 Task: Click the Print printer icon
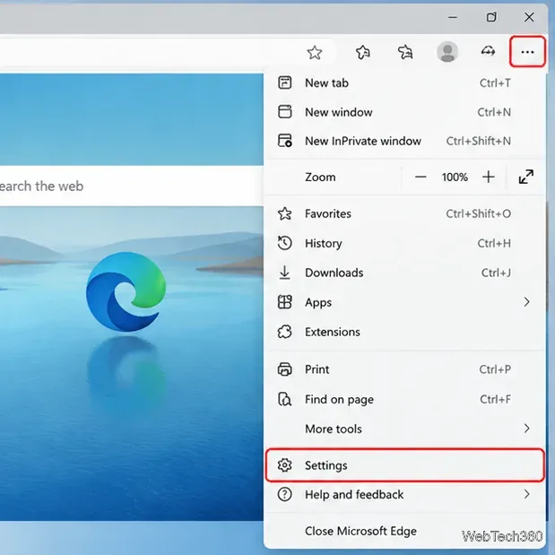point(285,369)
